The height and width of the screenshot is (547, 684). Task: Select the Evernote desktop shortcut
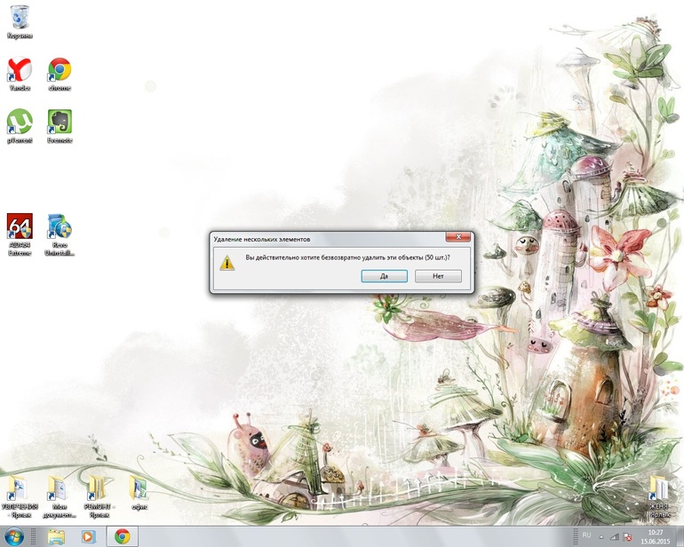point(60,126)
